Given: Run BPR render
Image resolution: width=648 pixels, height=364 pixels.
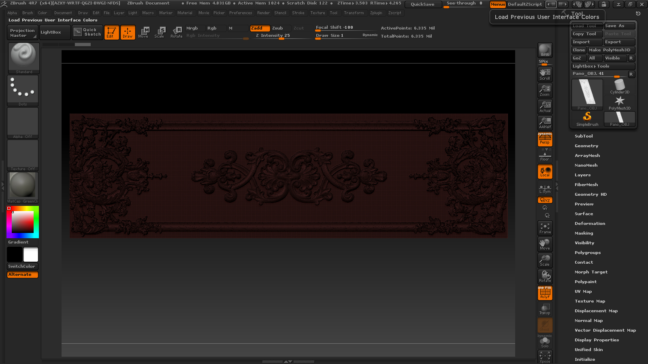Looking at the screenshot, I should (x=545, y=50).
